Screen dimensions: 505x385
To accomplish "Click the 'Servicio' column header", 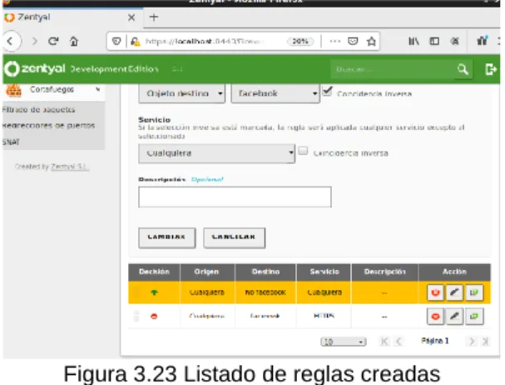I will (324, 272).
